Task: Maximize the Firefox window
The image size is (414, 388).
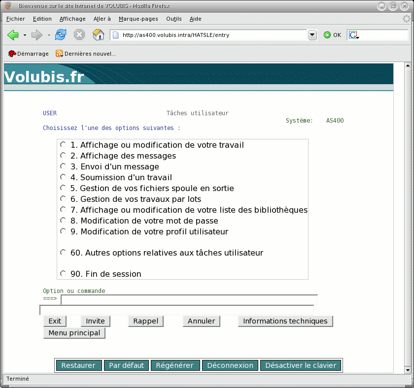Action: pyautogui.click(x=393, y=6)
